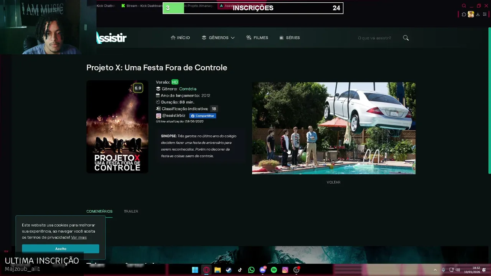Viewport: 491px width, 276px height.
Task: Open the 'Ver mais' privacy link
Action: click(x=79, y=238)
